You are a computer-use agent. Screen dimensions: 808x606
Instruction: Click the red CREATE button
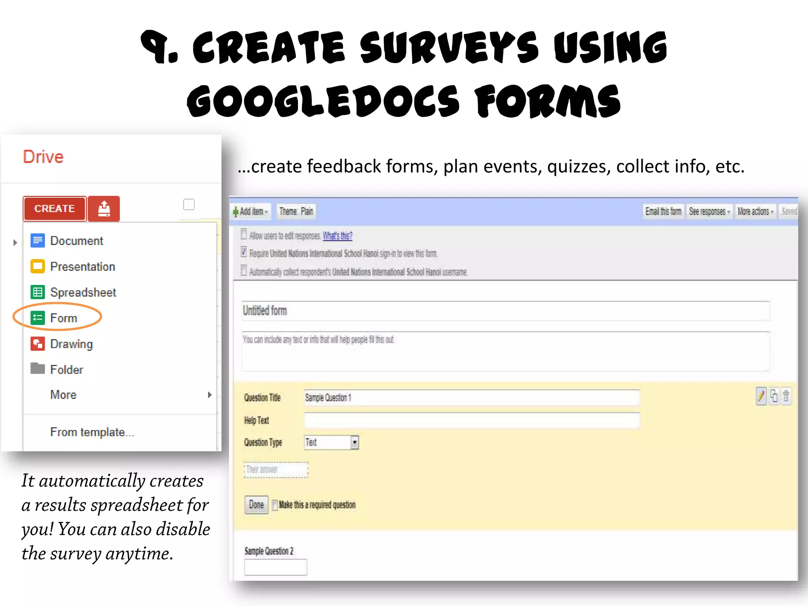coord(54,208)
